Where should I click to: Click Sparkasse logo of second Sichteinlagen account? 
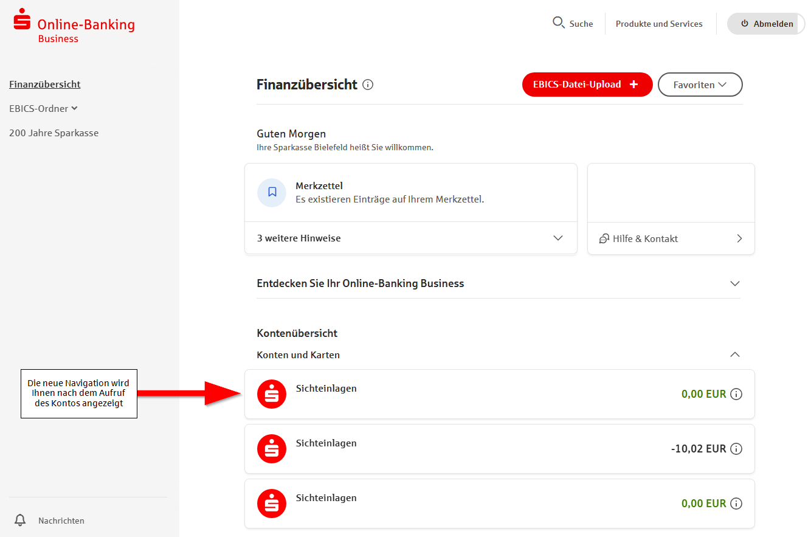click(x=272, y=449)
